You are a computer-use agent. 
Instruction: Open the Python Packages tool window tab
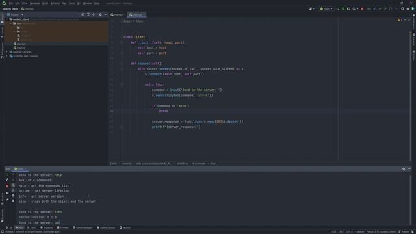tap(83, 227)
